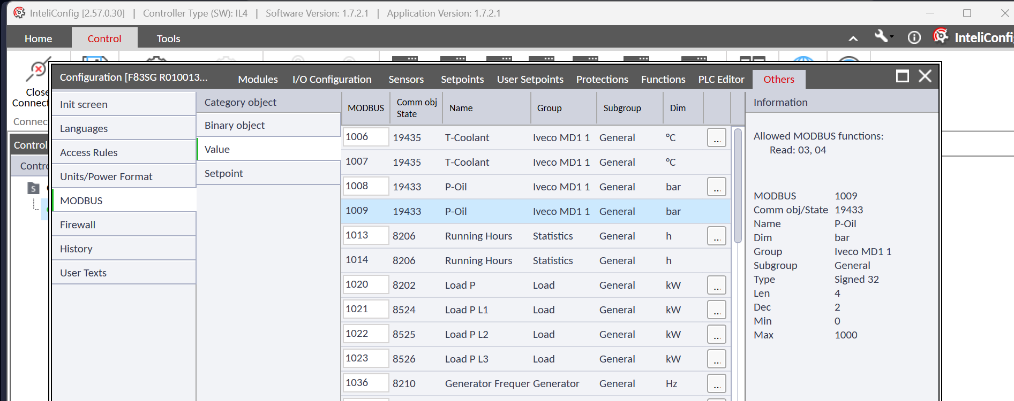
Task: Switch to the Home ribbon tab
Action: [x=39, y=38]
